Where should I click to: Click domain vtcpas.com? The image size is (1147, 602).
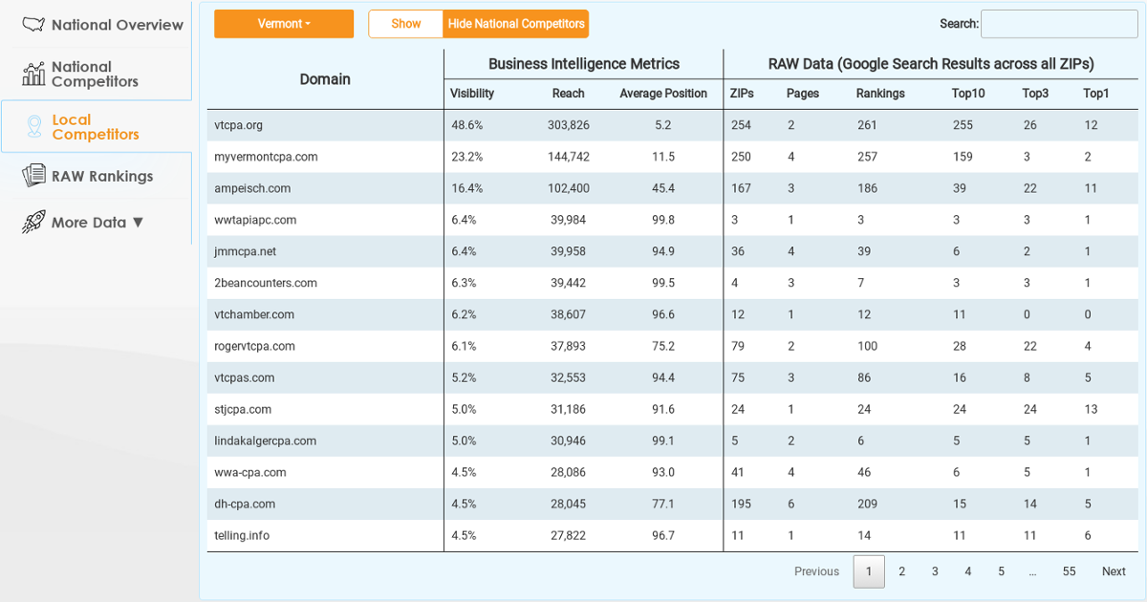(x=244, y=377)
